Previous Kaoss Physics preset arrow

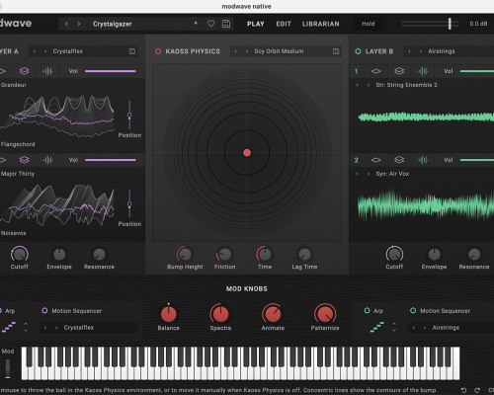[235, 51]
